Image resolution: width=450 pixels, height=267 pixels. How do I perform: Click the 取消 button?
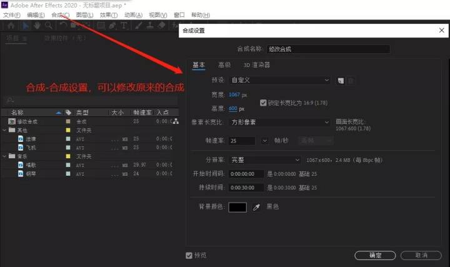[421, 255]
